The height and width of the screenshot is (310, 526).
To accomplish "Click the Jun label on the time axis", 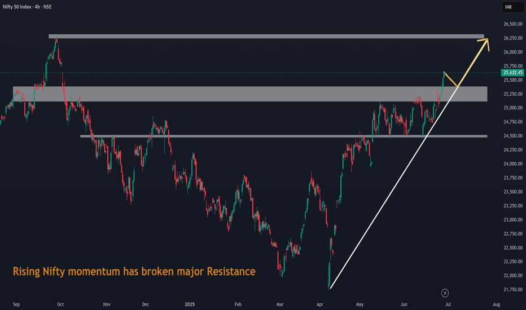I will (404, 304).
